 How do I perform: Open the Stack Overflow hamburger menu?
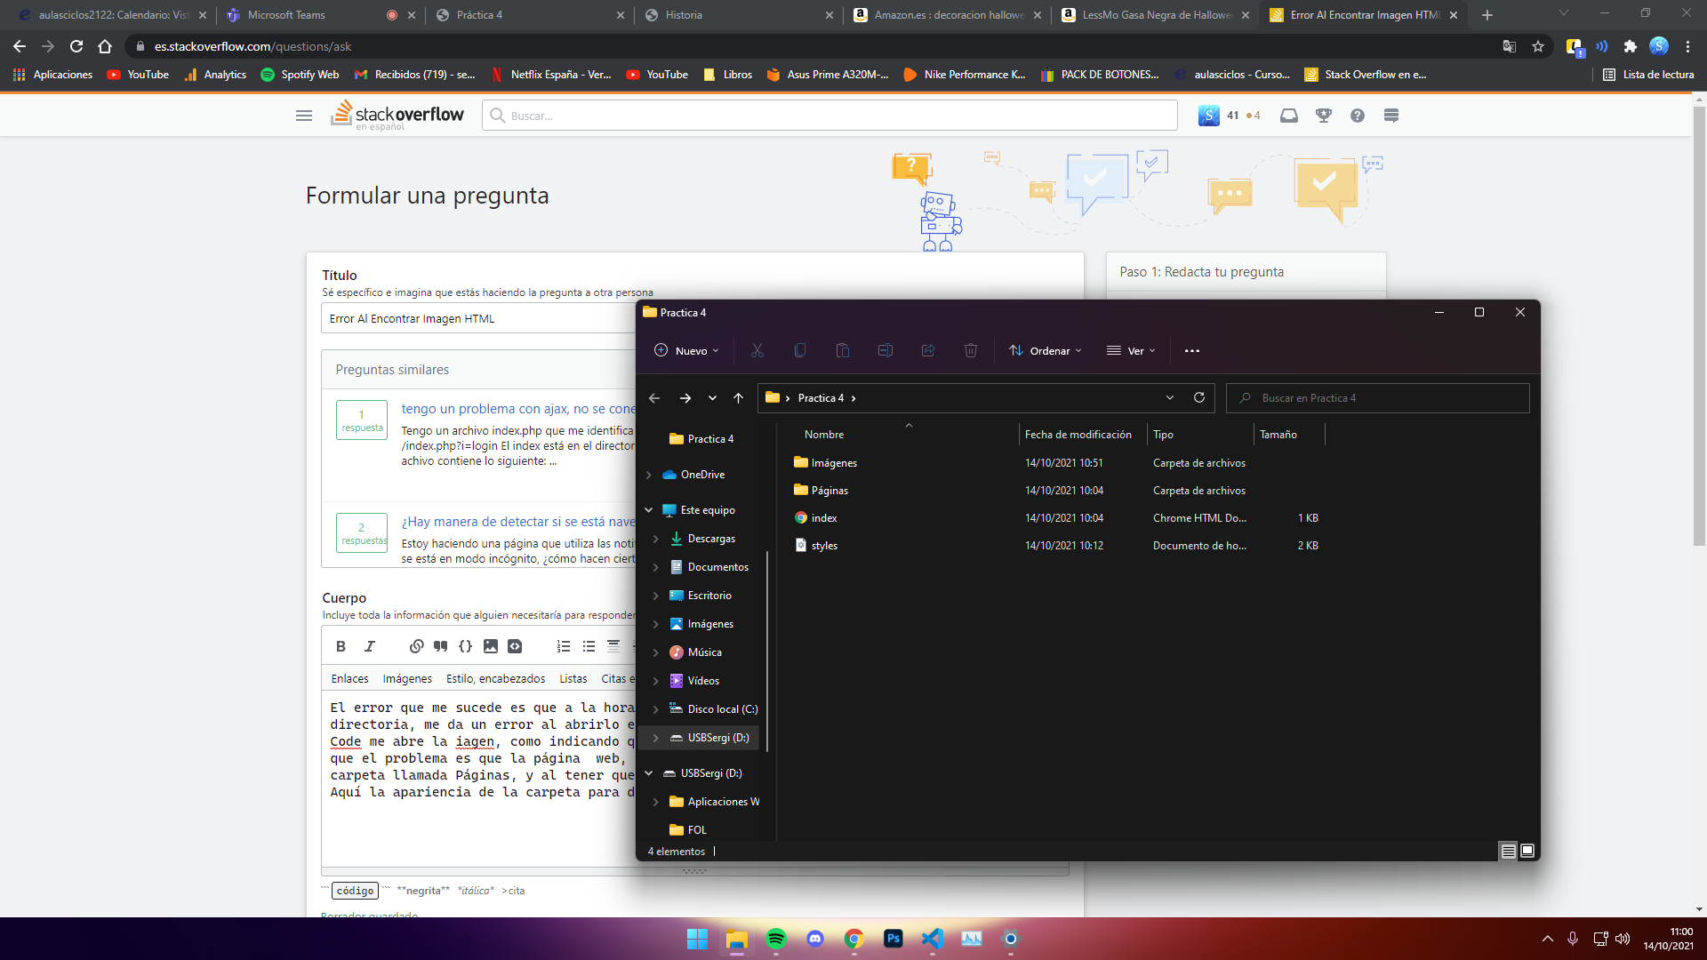[x=304, y=115]
